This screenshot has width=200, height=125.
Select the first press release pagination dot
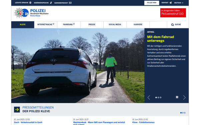[181, 113]
